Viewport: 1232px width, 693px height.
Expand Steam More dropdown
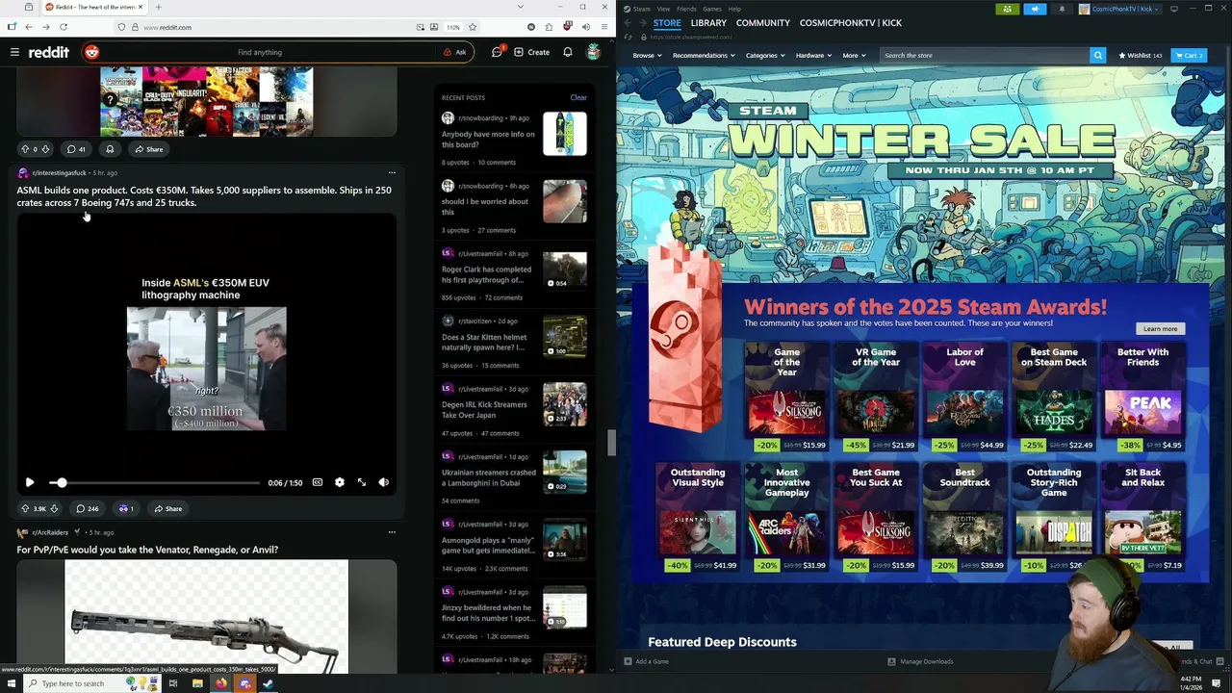(854, 55)
